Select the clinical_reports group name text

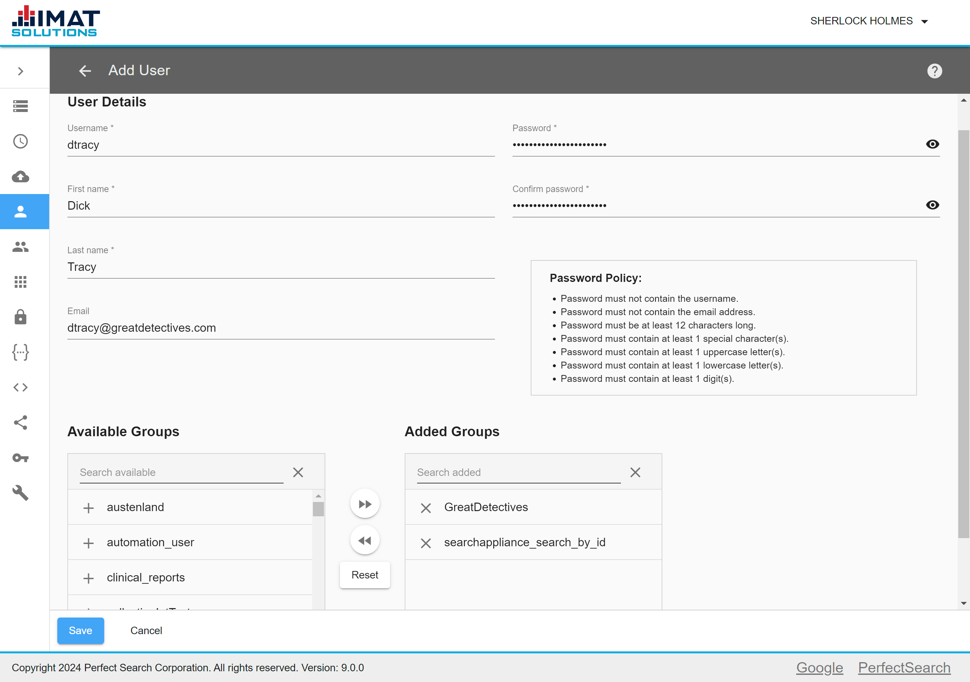146,578
